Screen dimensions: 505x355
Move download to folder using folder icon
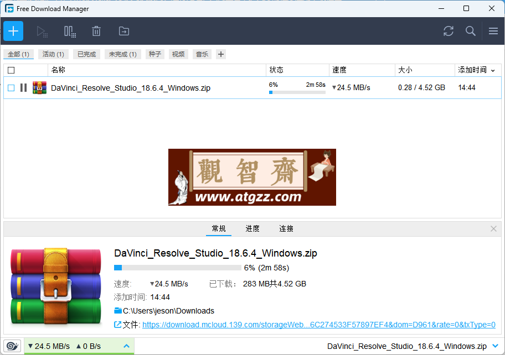click(124, 31)
